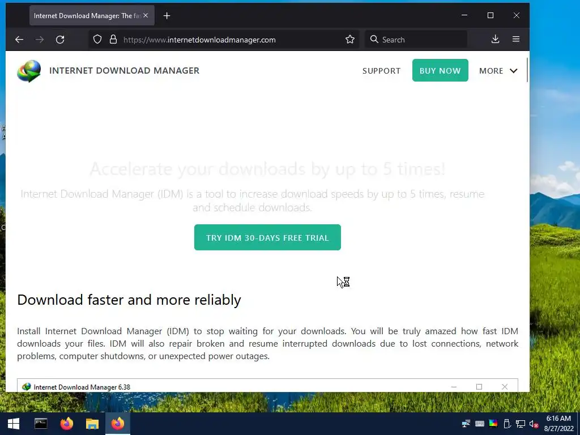Click 'Internet Download Manager 6.38' screenshot title
The width and height of the screenshot is (580, 435).
82,387
